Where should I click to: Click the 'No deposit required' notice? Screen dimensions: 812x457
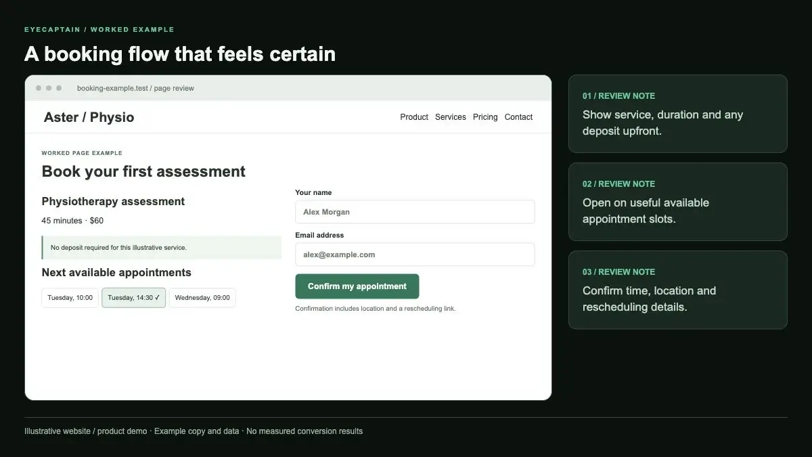coord(161,248)
